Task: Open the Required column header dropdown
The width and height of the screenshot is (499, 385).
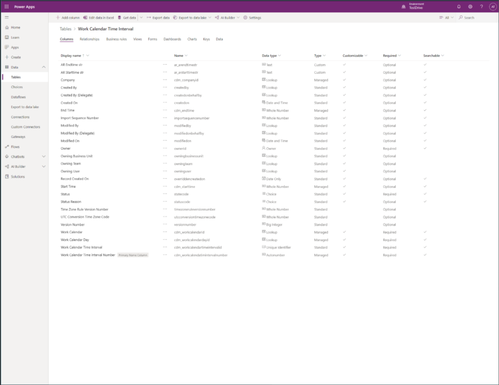Action: coord(400,56)
